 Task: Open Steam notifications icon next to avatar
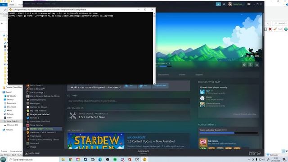[x=224, y=4]
